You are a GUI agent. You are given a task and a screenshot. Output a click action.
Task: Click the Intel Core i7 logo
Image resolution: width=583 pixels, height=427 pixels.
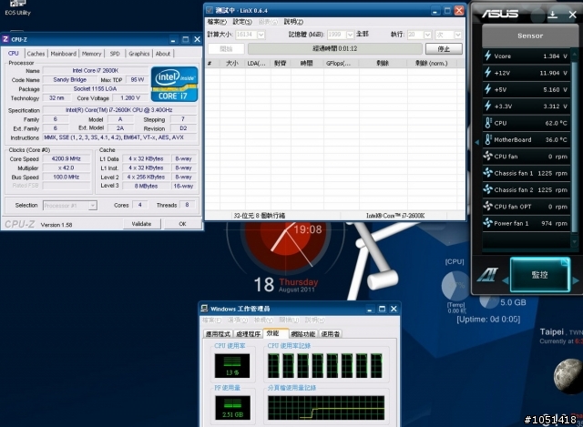[x=174, y=84]
